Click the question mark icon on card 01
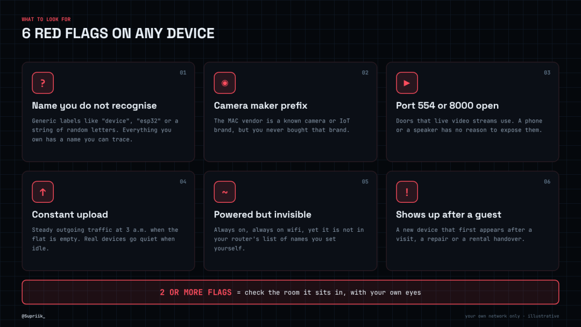581x327 pixels. coord(42,83)
